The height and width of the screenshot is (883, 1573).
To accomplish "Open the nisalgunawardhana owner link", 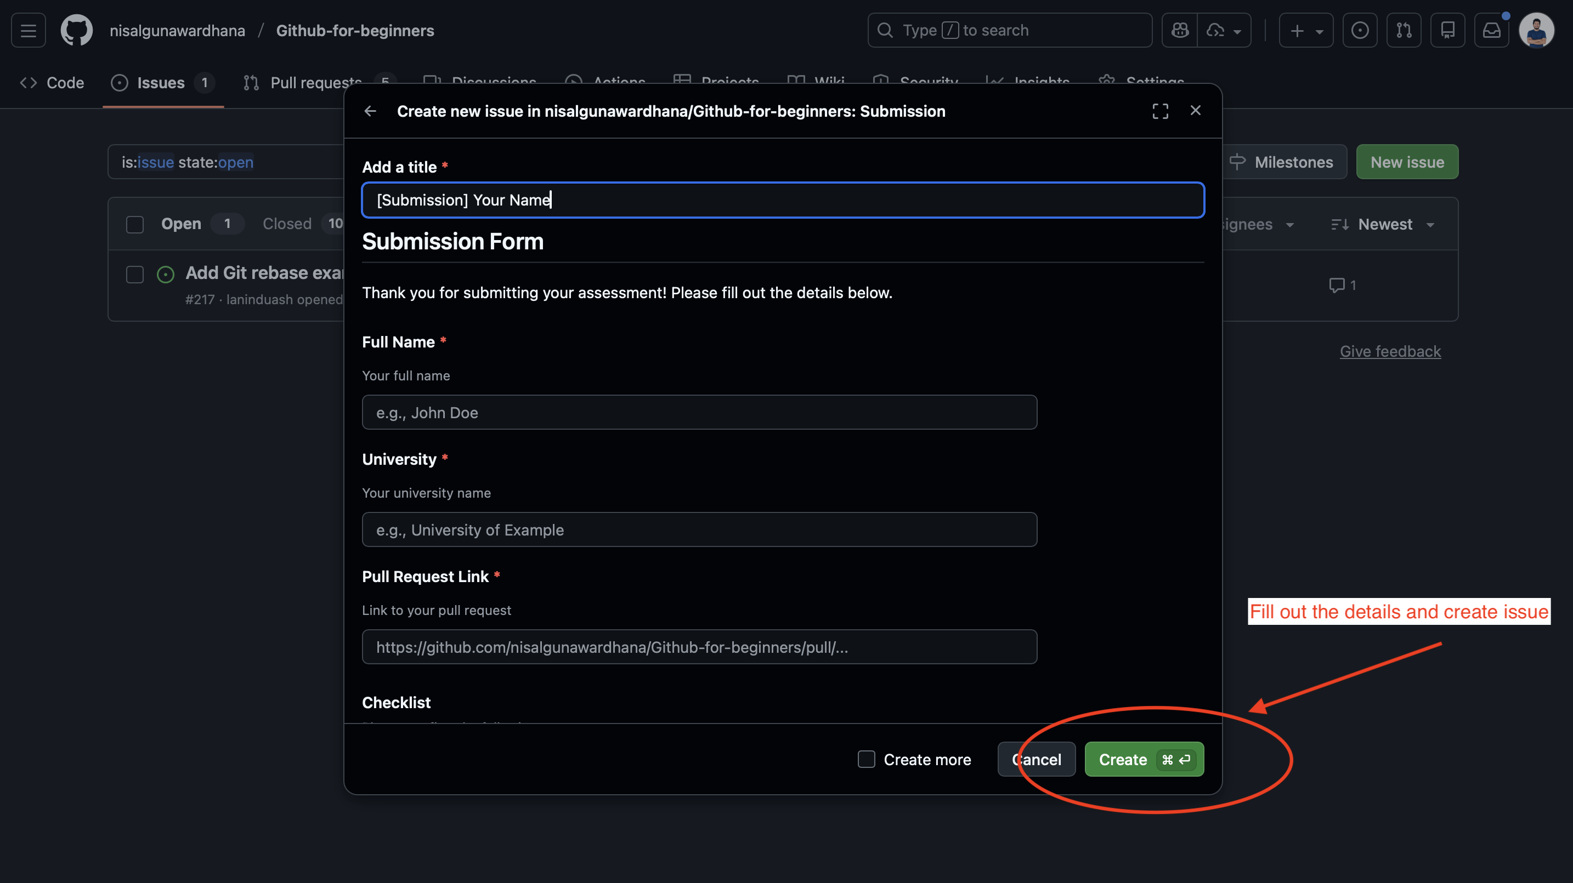I will [x=177, y=30].
